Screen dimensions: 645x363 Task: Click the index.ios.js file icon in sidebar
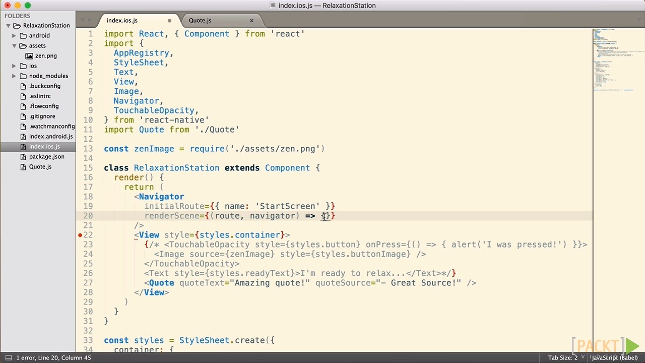pyautogui.click(x=23, y=147)
